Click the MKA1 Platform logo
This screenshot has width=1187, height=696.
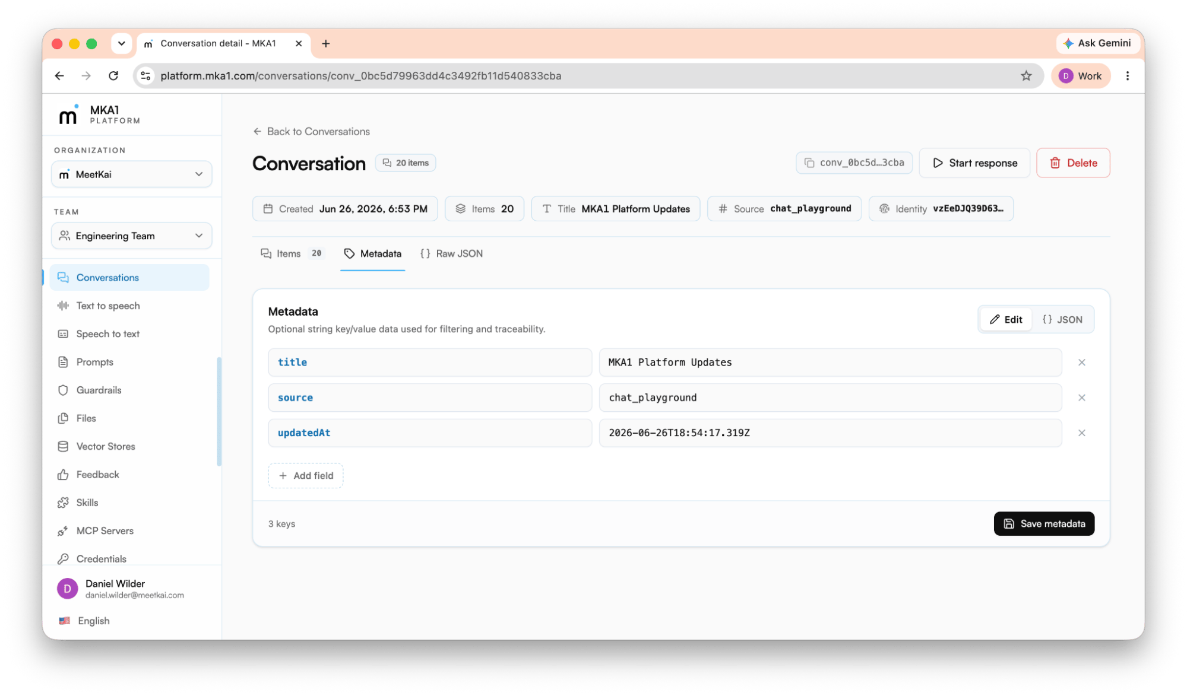[x=99, y=115]
